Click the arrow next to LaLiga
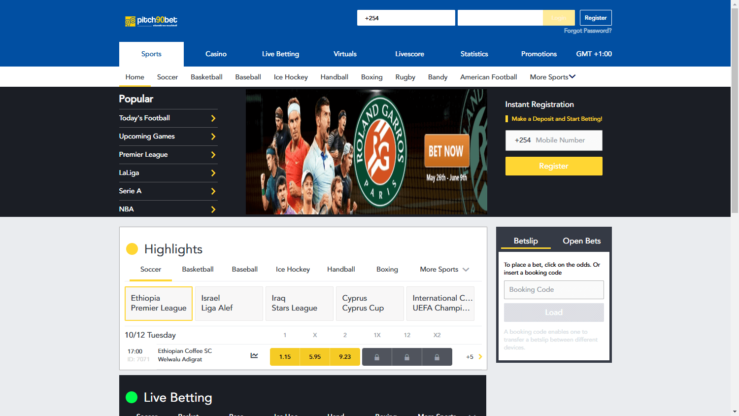The image size is (739, 416). click(x=213, y=173)
